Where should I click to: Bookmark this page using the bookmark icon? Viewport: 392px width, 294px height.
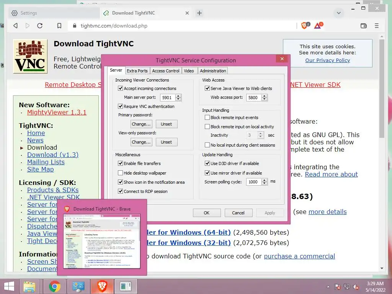[x=59, y=26]
